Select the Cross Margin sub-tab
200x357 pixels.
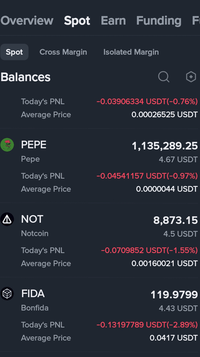pos(63,52)
